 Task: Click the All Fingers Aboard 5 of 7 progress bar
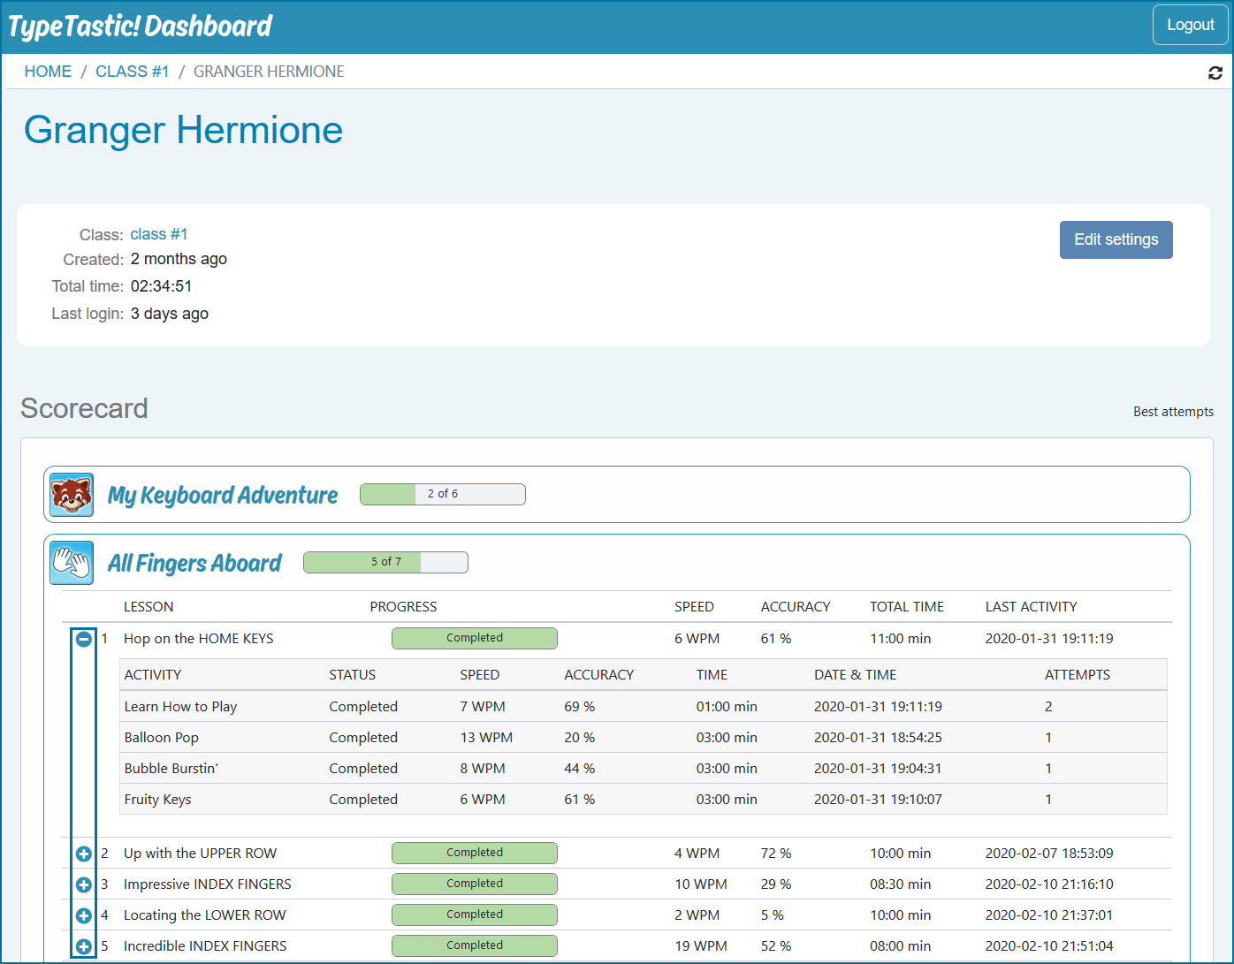tap(385, 562)
